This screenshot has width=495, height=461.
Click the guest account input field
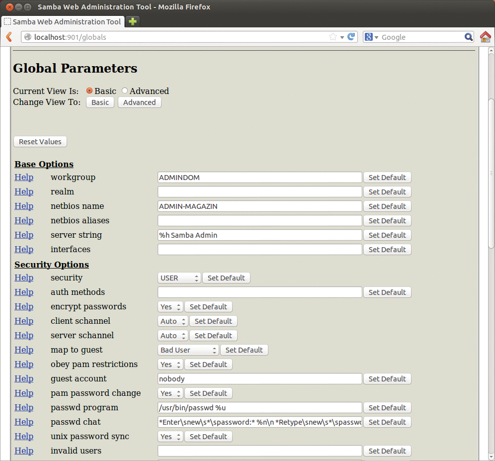point(260,379)
